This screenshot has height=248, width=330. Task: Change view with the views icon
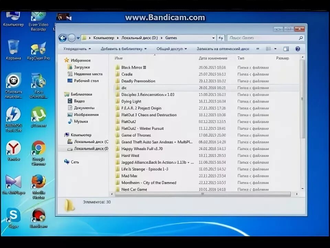click(268, 49)
